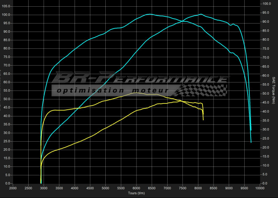Select the 10000 tick label on the RPM axis

(x=260, y=188)
